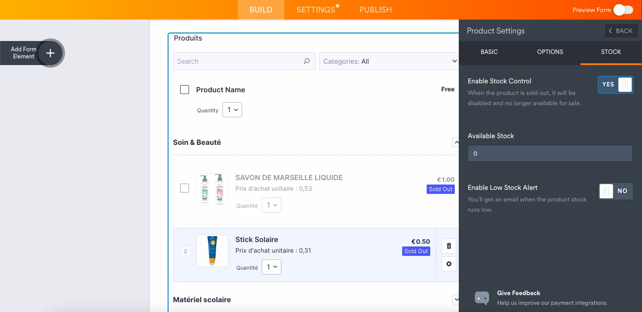Delete the Stick Solaire product with trash icon

(449, 246)
